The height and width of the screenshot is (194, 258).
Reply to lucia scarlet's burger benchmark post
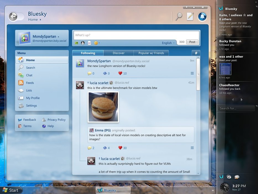(x=91, y=148)
